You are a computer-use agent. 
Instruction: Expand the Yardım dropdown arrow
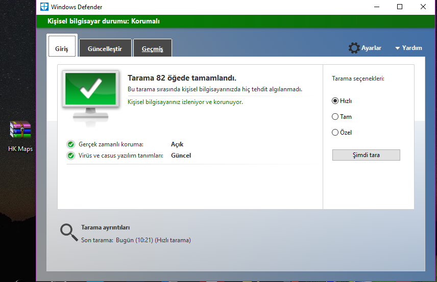click(397, 48)
